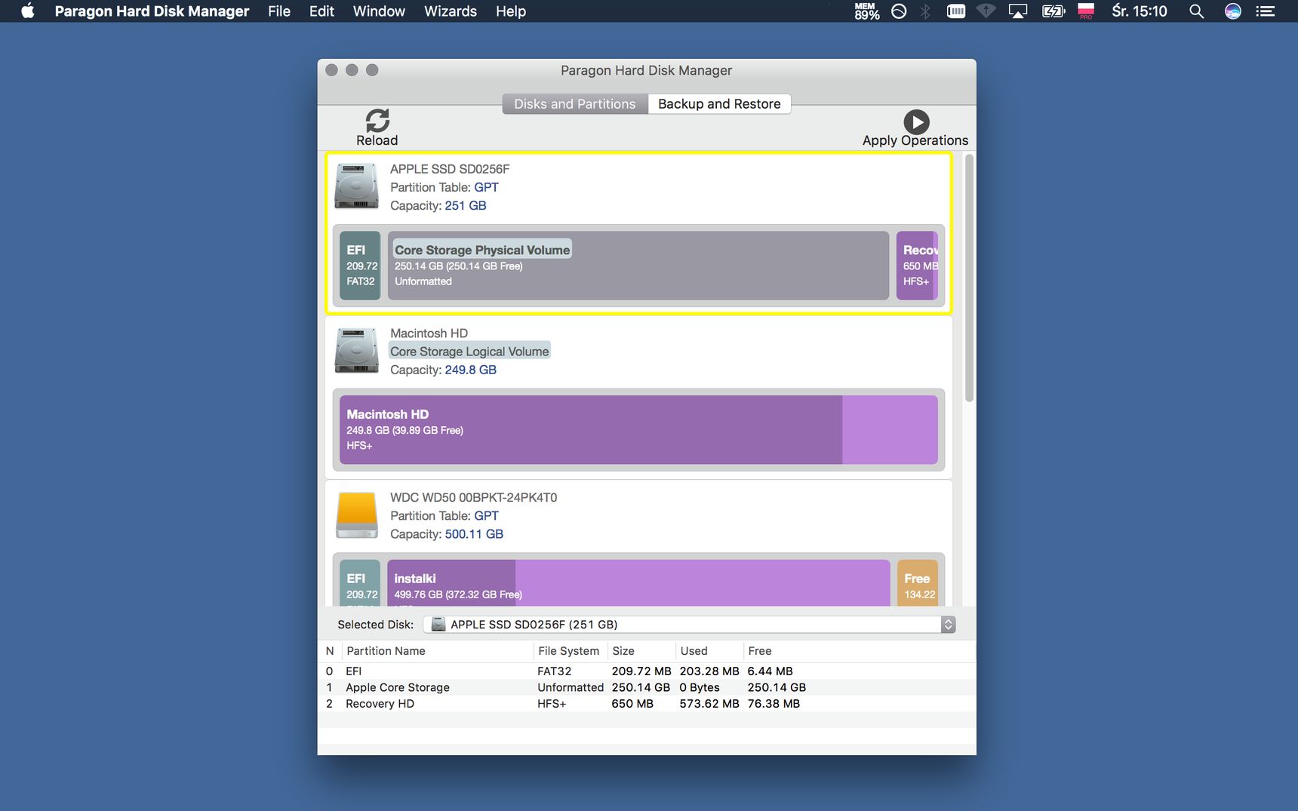Click the N column header
Image resolution: width=1298 pixels, height=811 pixels.
tap(330, 651)
